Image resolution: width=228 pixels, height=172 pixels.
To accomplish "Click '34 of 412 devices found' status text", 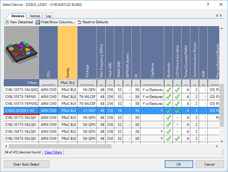I will click(23, 152).
